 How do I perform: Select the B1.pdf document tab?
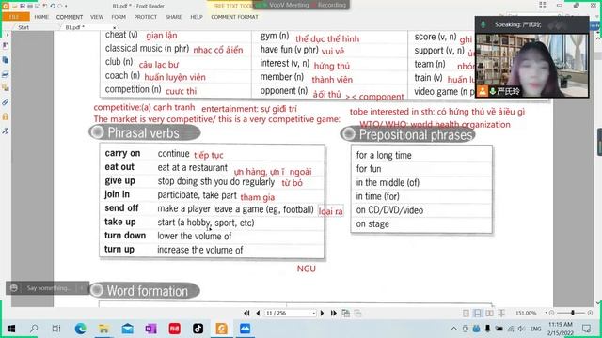coord(75,27)
